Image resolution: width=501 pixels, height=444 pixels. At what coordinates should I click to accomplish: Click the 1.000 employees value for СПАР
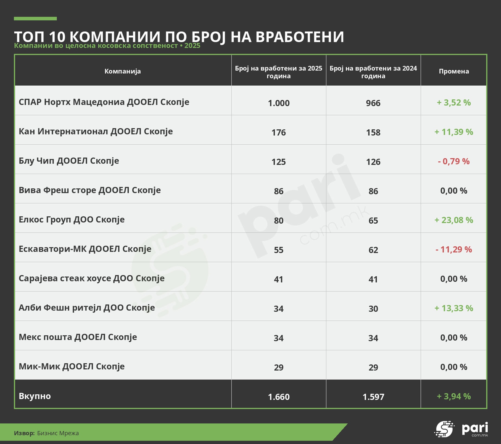pos(279,103)
